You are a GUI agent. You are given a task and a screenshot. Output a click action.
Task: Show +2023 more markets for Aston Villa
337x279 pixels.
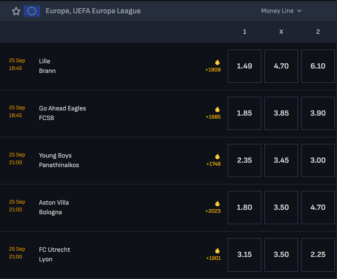[213, 211]
